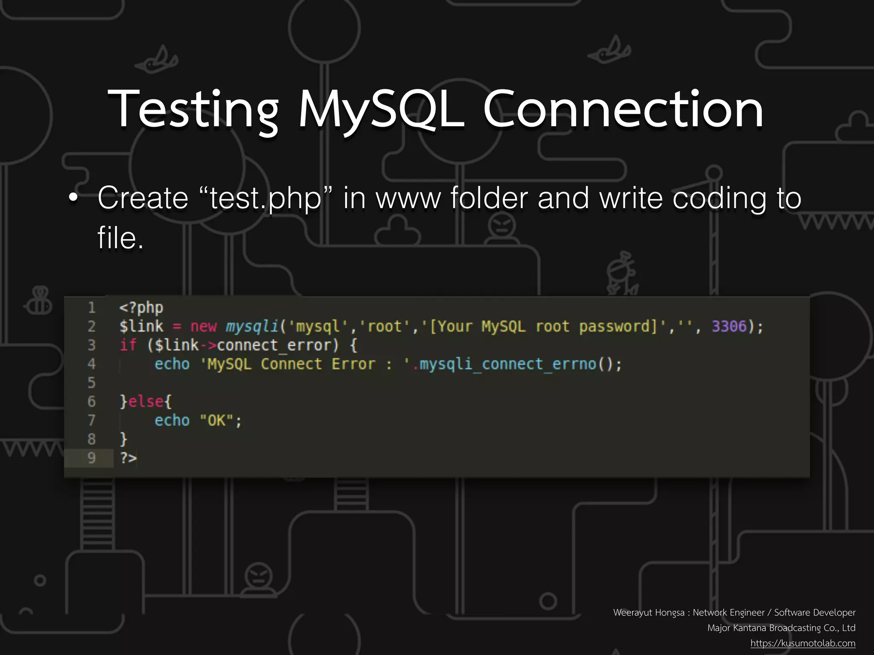The height and width of the screenshot is (655, 874).
Task: Click code line number 6 in gutter
Action: click(91, 401)
